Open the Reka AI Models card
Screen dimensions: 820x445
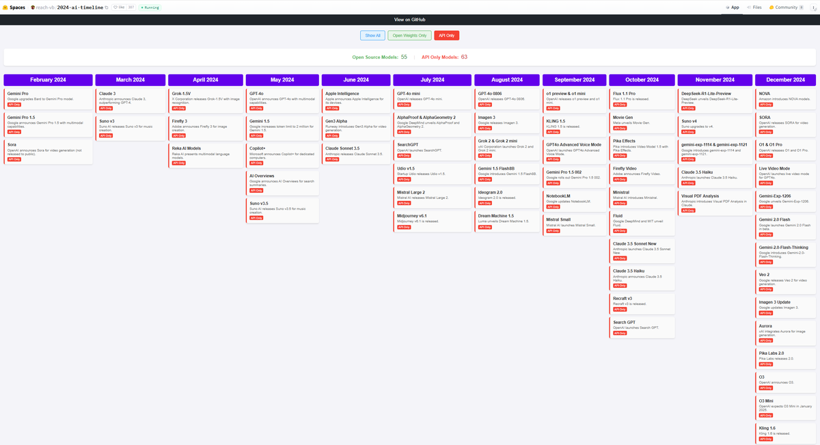[x=206, y=155]
